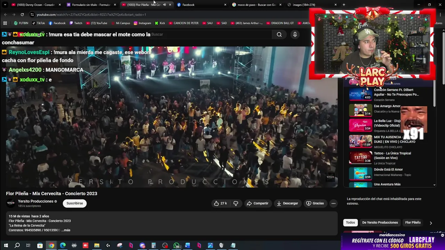
Task: Switch to the moco de pavo Google tab
Action: click(x=257, y=5)
